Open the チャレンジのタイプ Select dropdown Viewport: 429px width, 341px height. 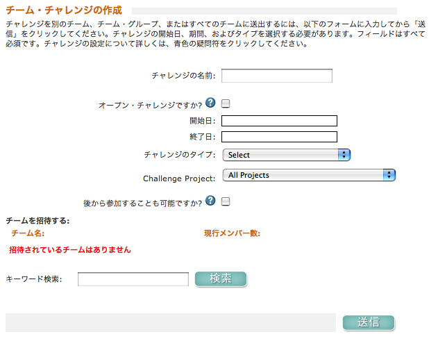point(286,155)
